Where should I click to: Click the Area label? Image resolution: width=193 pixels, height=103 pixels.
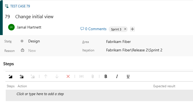(86, 42)
